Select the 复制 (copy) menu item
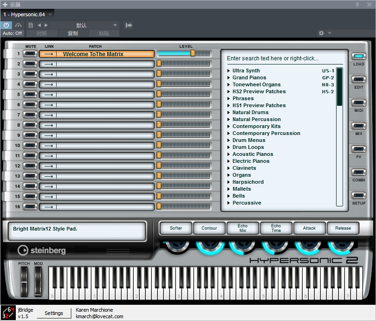376x321 pixels. (73, 33)
